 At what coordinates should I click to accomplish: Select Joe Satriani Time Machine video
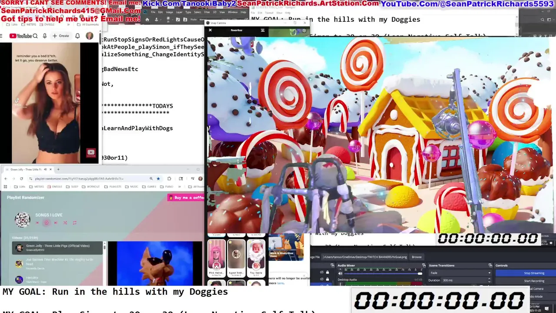(x=57, y=263)
